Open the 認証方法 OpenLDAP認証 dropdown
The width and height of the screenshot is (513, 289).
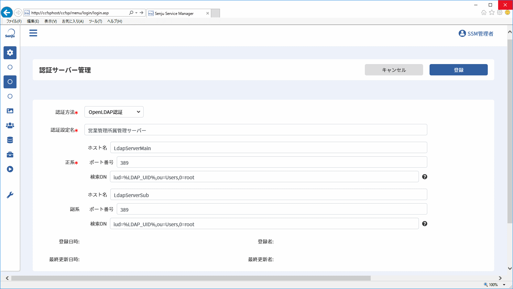click(x=114, y=112)
